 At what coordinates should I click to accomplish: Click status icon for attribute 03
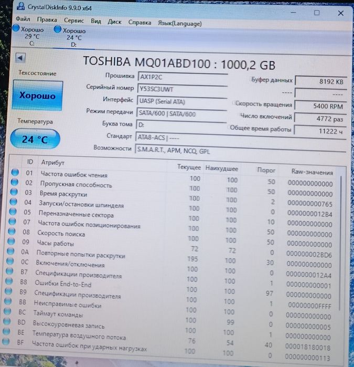click(14, 192)
